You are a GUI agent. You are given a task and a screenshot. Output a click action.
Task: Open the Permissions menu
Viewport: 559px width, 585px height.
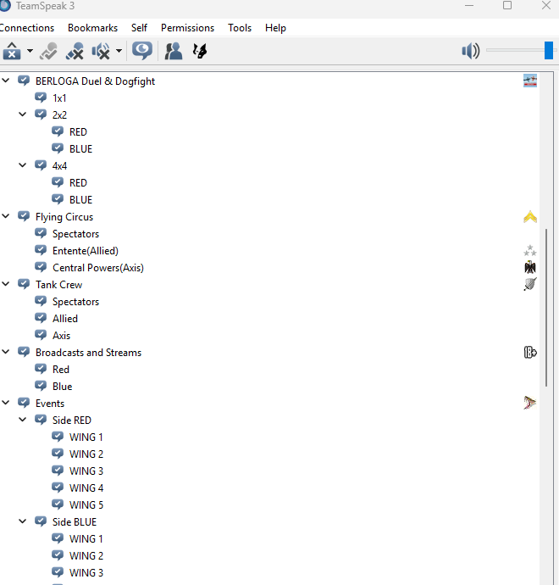(x=187, y=28)
